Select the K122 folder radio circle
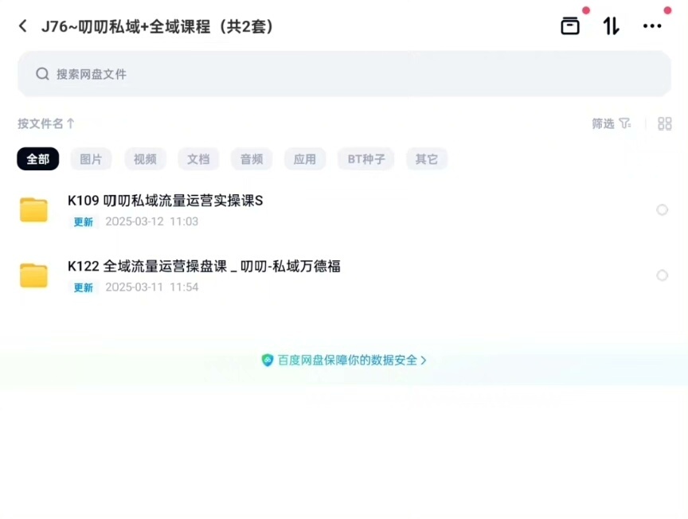The width and height of the screenshot is (688, 519). 662,275
